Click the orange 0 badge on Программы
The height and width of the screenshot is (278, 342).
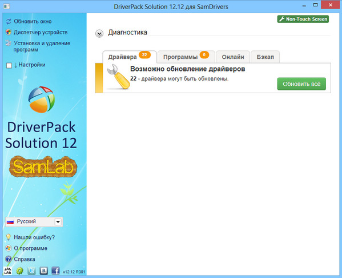point(204,55)
